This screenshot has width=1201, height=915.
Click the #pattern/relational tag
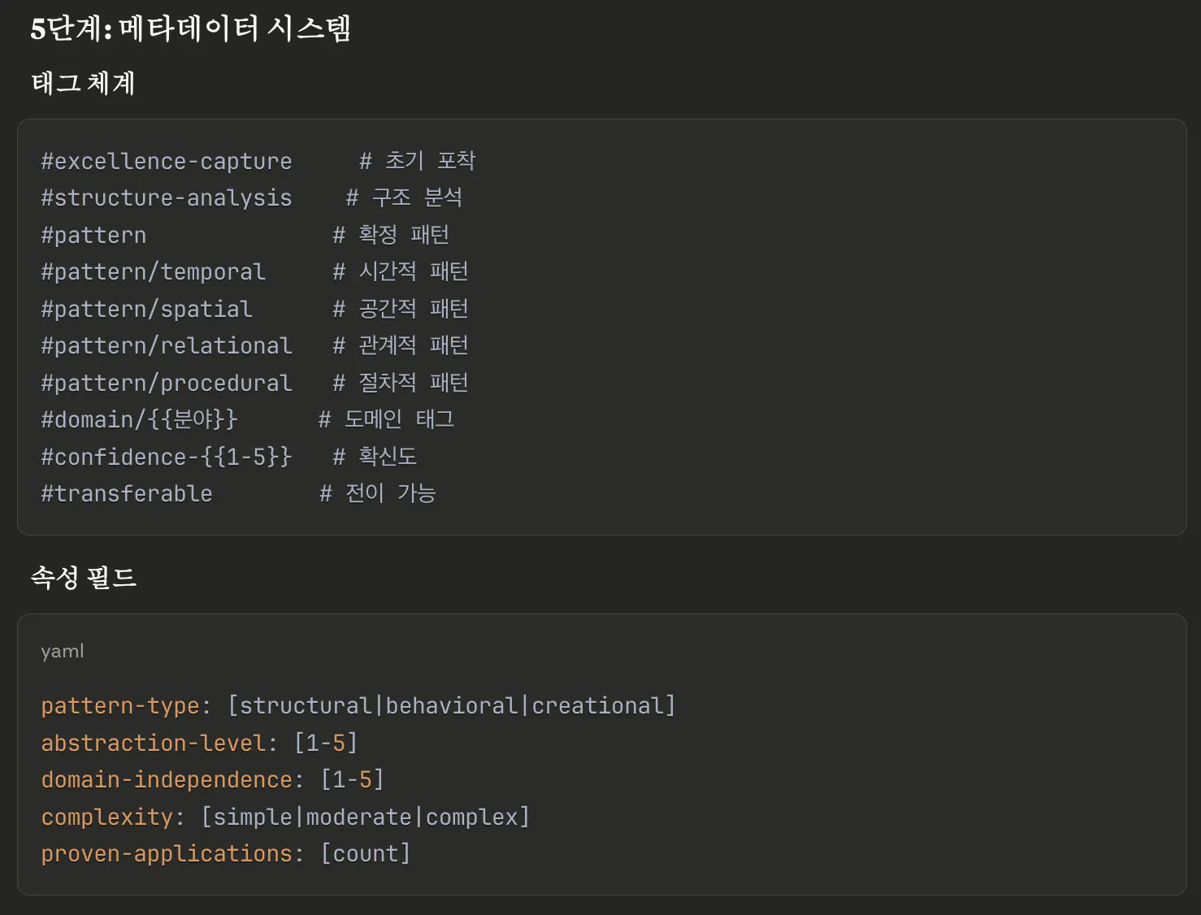point(167,346)
